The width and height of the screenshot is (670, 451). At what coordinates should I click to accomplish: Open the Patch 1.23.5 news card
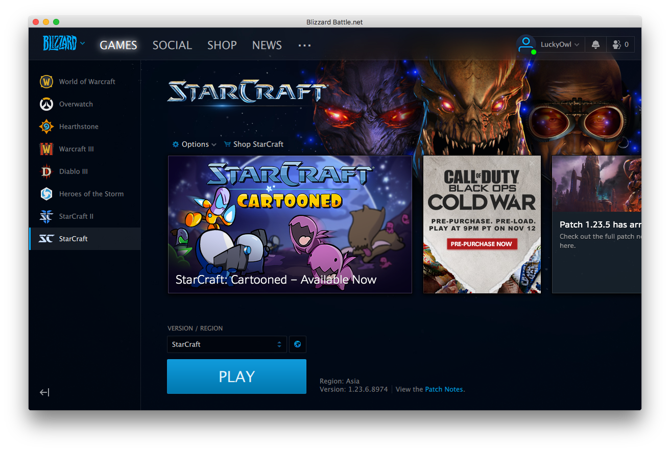(596, 224)
